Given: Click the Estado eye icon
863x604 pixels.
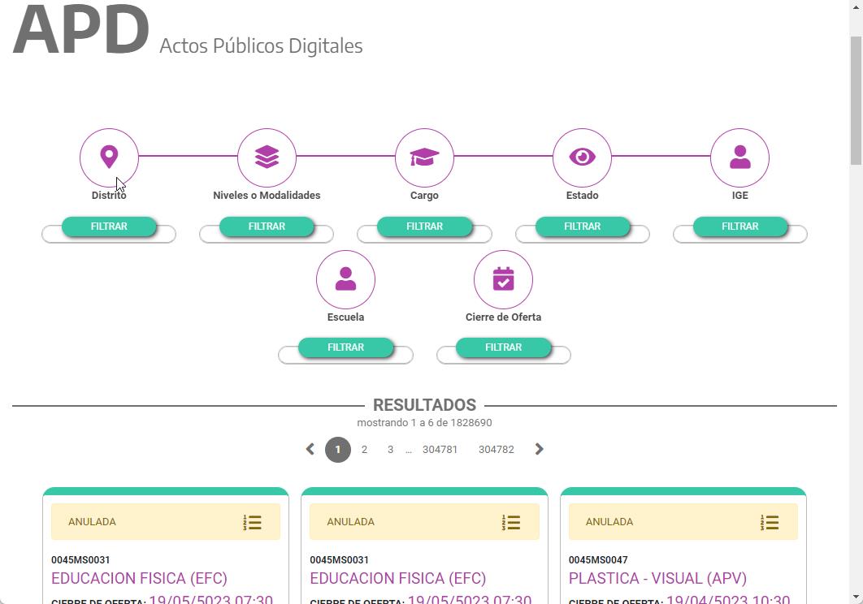Looking at the screenshot, I should (583, 157).
